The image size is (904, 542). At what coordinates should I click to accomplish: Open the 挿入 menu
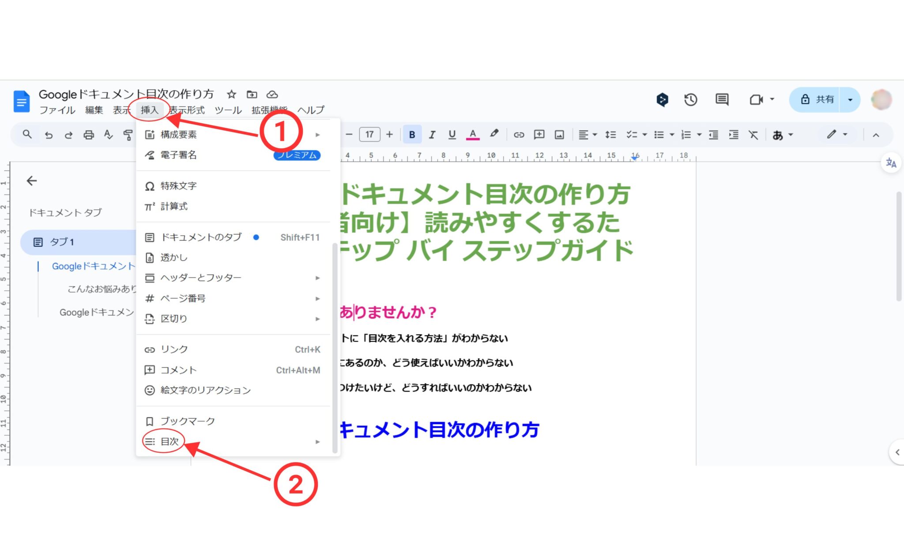coord(150,109)
